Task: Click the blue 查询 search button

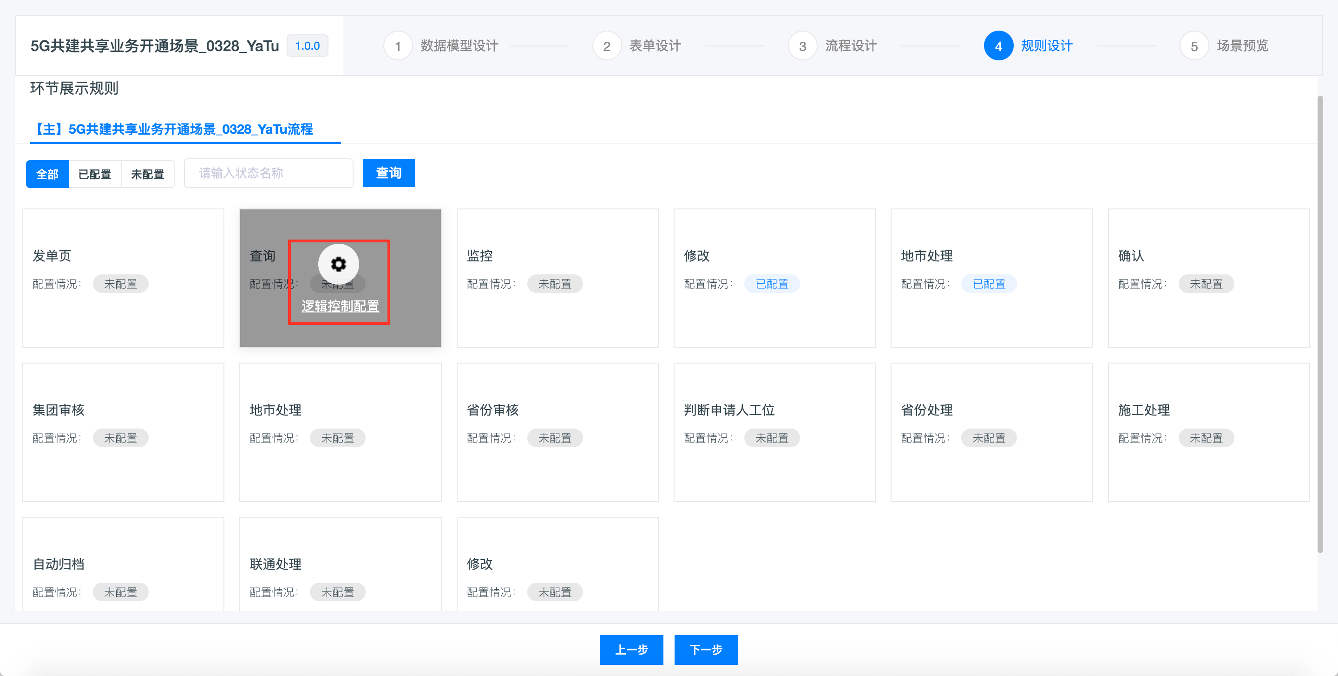Action: [x=388, y=173]
